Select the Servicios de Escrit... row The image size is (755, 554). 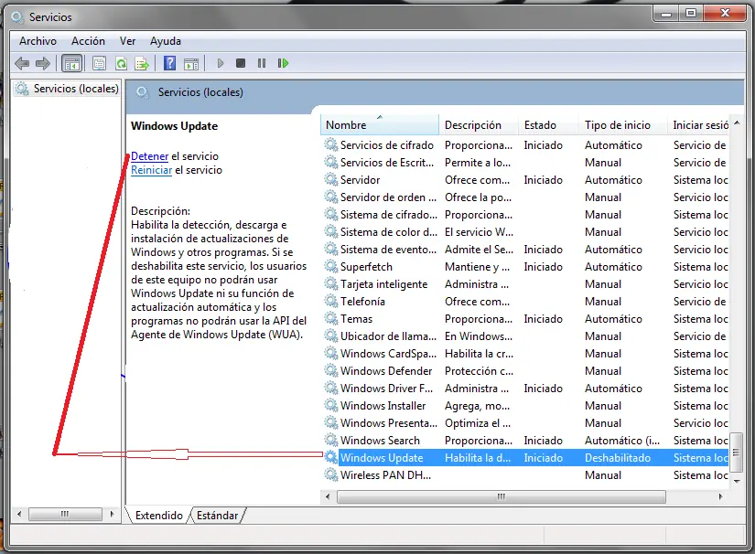[x=525, y=163]
